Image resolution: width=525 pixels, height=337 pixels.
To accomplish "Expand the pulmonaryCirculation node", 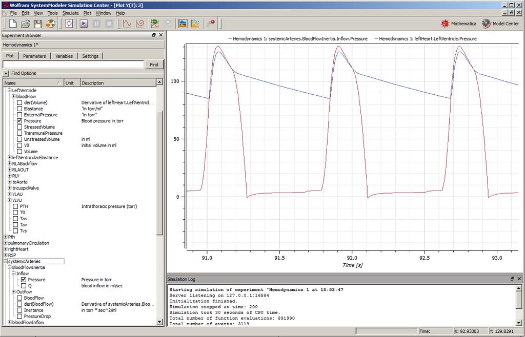I will point(6,243).
